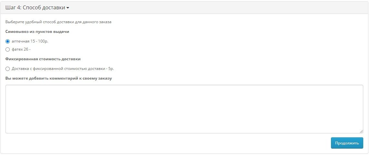
Task: Click the фатех 26 label text
Action: (21, 49)
